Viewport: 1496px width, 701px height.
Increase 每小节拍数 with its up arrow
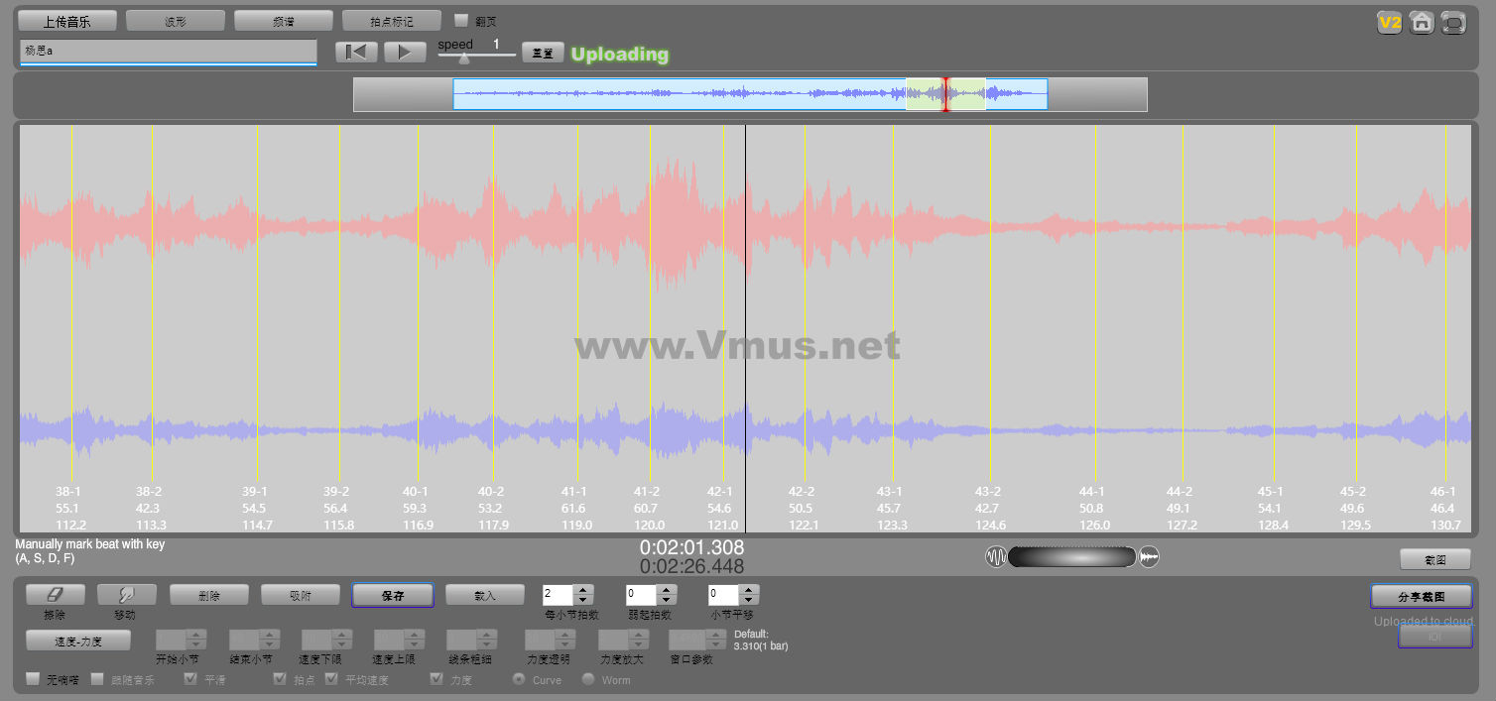(x=584, y=590)
